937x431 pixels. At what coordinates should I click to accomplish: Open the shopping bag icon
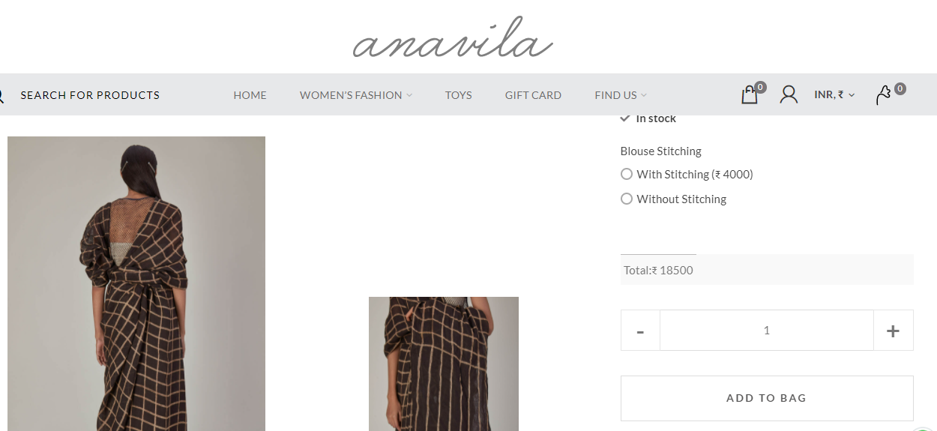point(750,94)
